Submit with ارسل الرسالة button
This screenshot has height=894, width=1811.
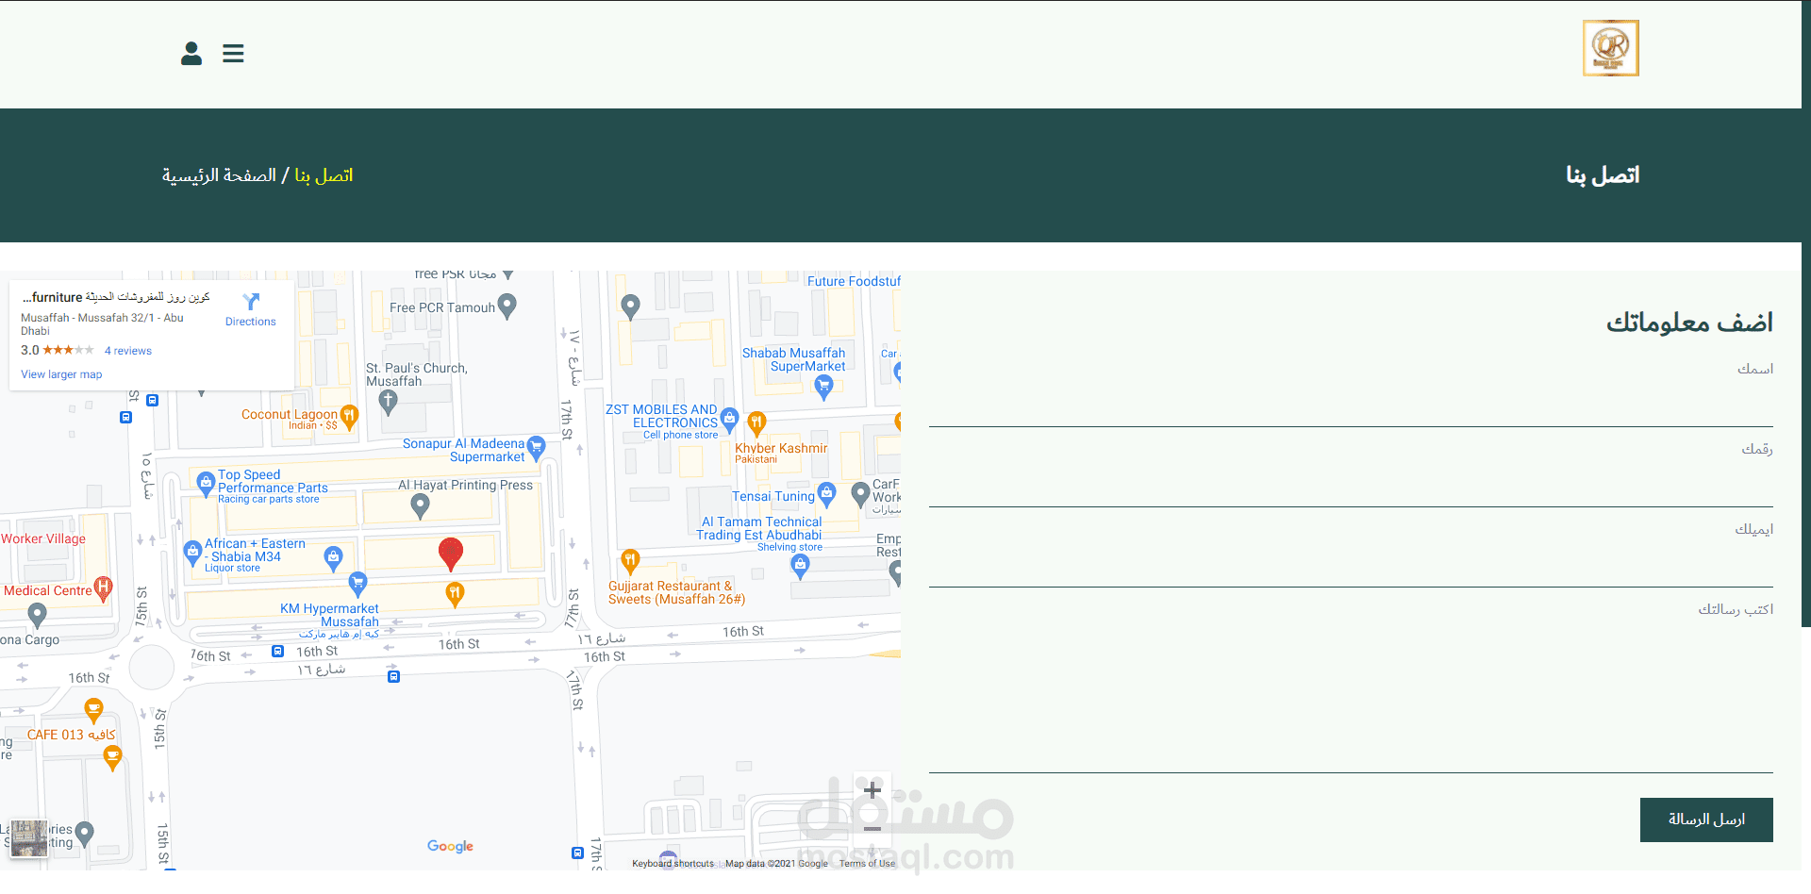(x=1706, y=819)
